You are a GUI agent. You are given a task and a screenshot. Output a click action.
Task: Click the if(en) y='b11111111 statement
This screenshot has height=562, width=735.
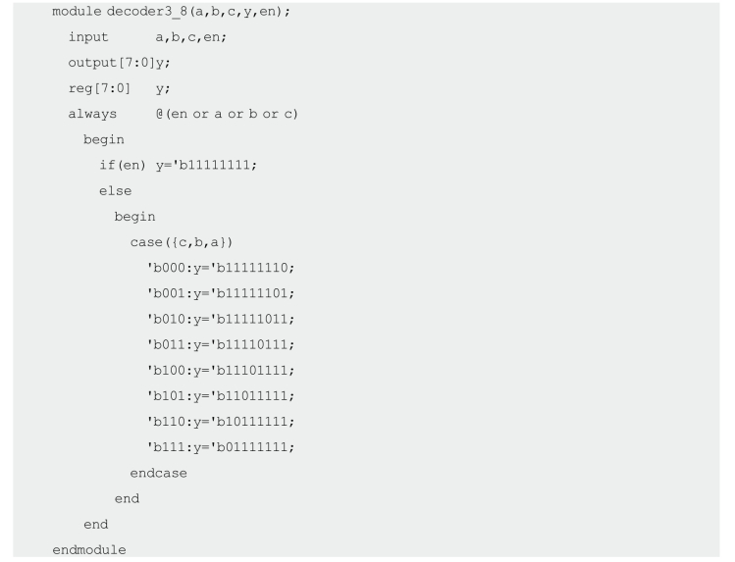point(179,166)
